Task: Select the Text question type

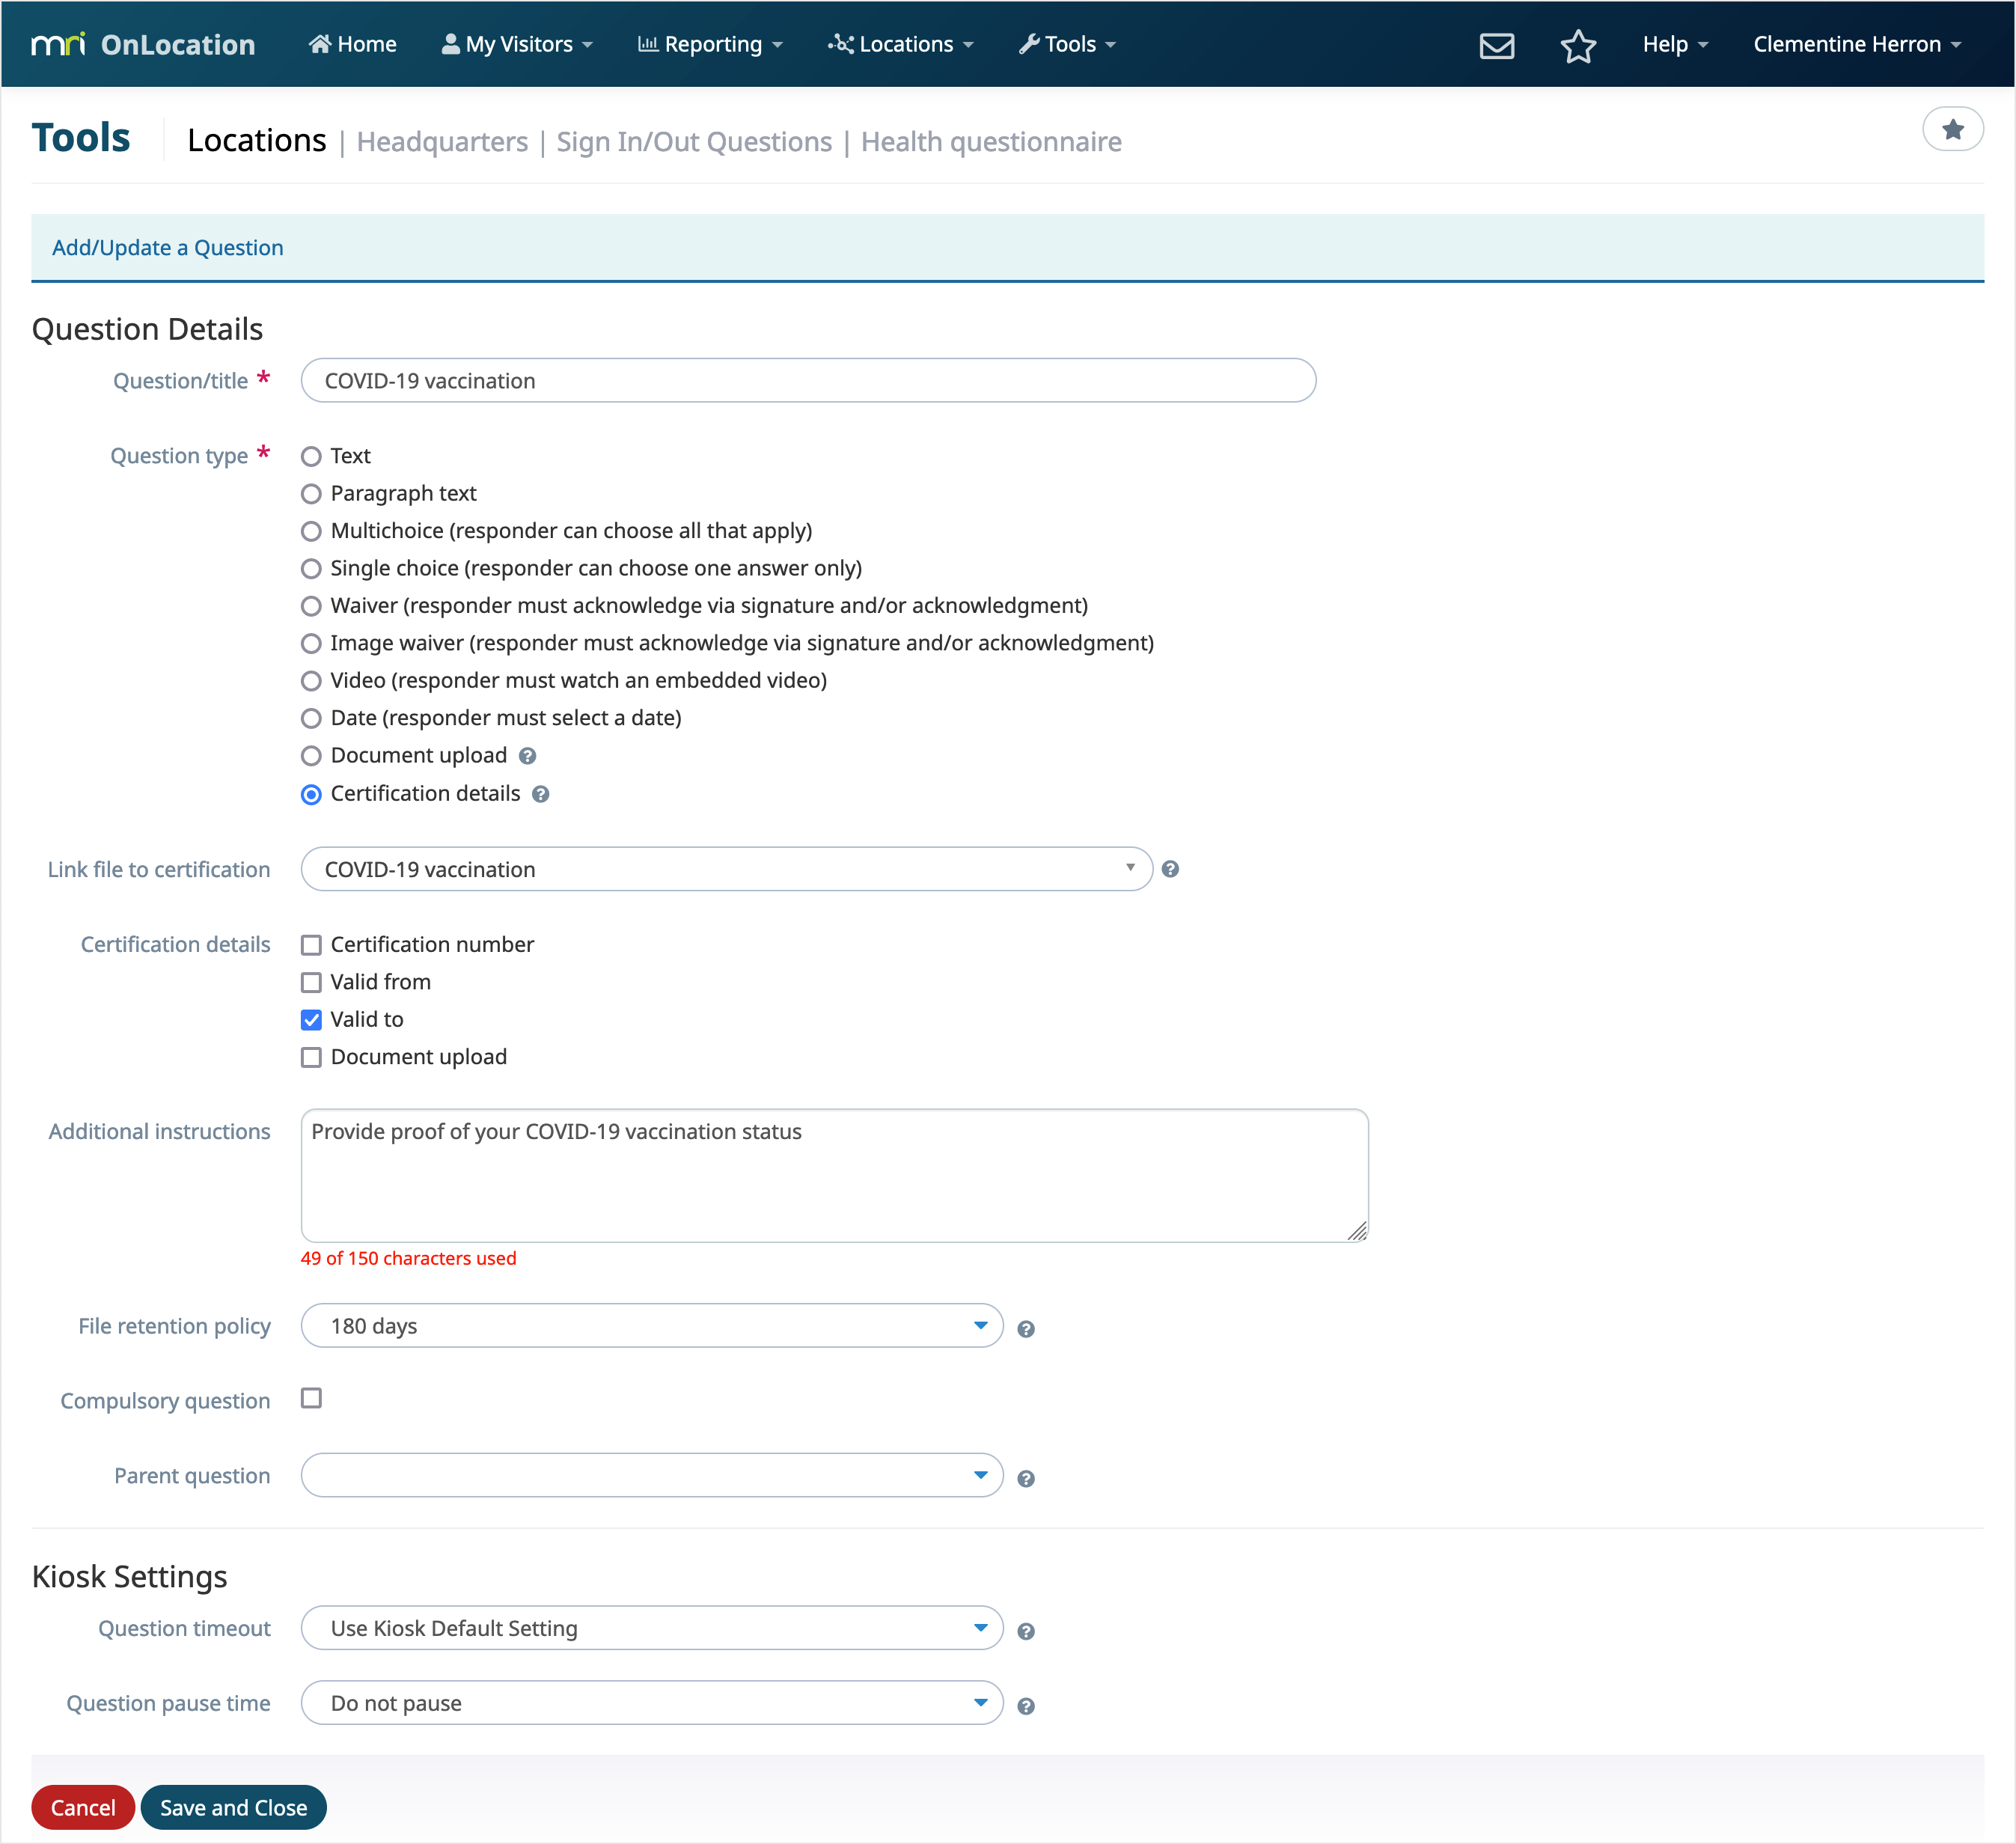Action: pyautogui.click(x=311, y=457)
